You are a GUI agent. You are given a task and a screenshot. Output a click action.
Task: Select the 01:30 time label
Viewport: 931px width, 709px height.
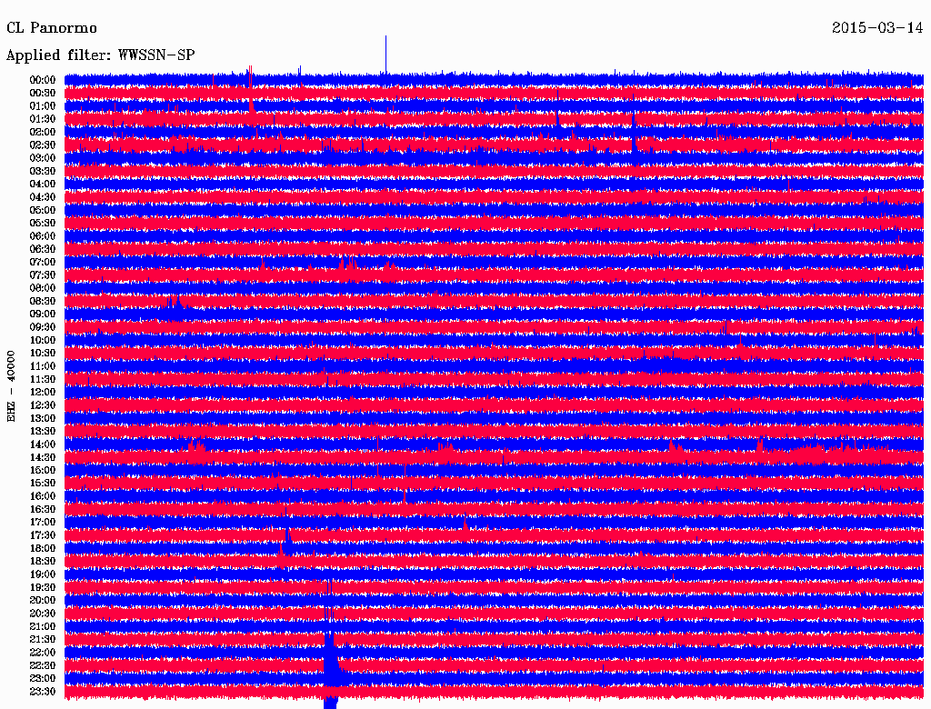43,119
